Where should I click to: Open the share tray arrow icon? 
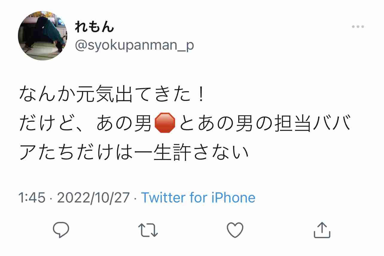pos(322,230)
